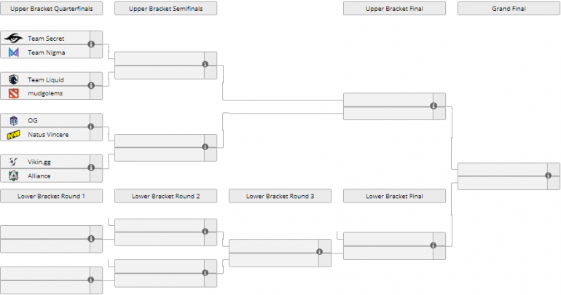561x295 pixels.
Task: Click the empty Lower Bracket Round 3 match slot
Action: click(x=273, y=252)
